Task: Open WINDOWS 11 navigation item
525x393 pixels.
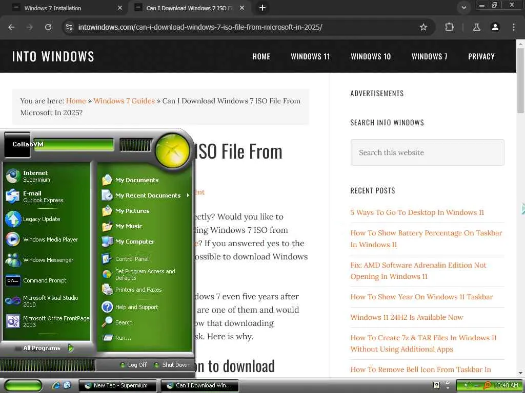Action: [310, 56]
